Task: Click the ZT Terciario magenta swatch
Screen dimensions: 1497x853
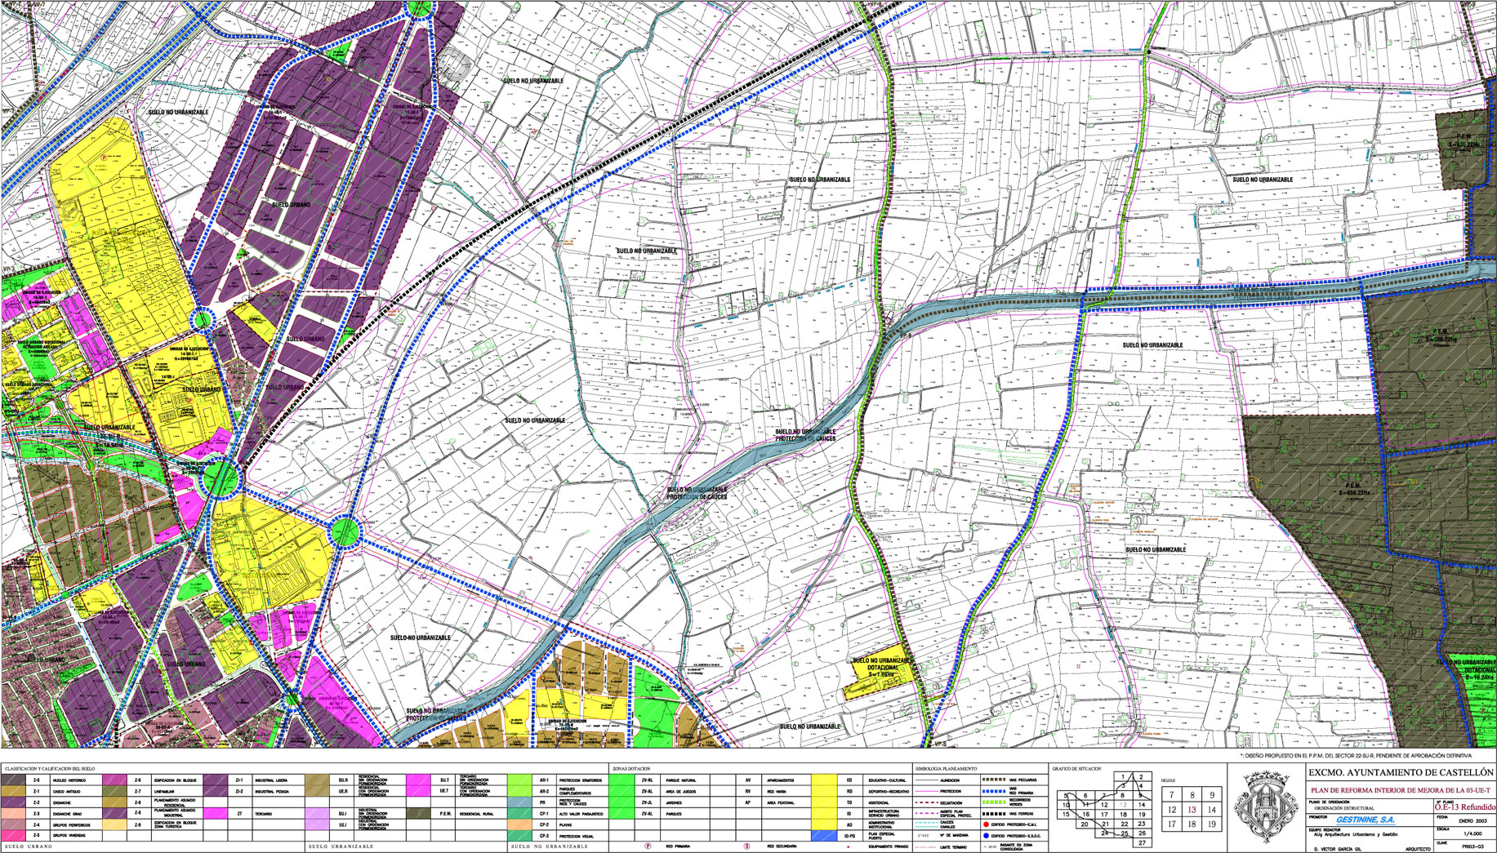Action: (216, 814)
